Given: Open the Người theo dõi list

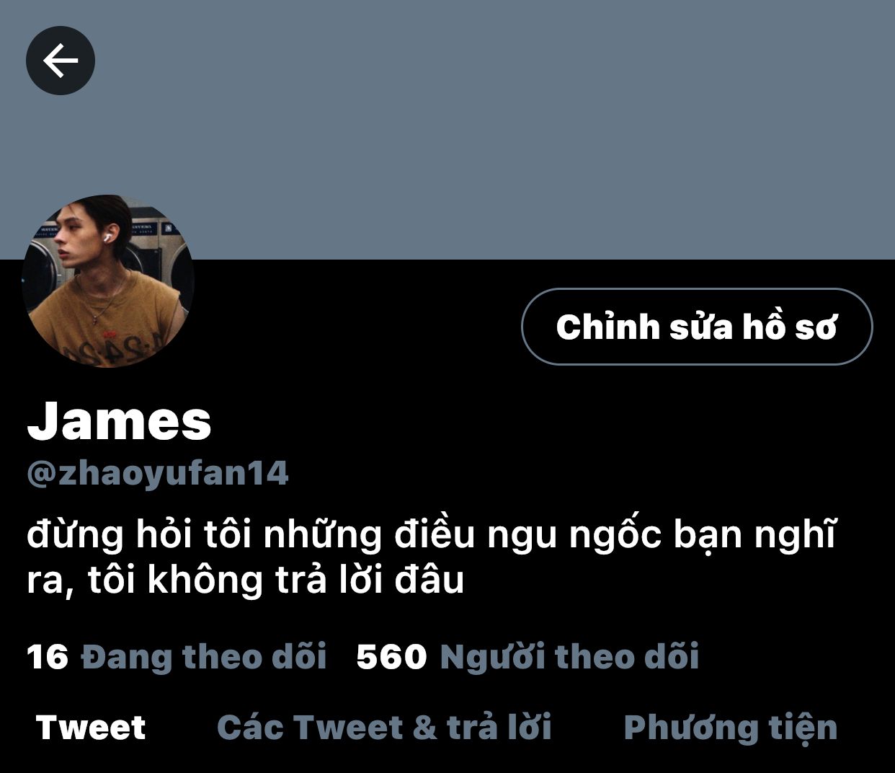Looking at the screenshot, I should [x=569, y=657].
